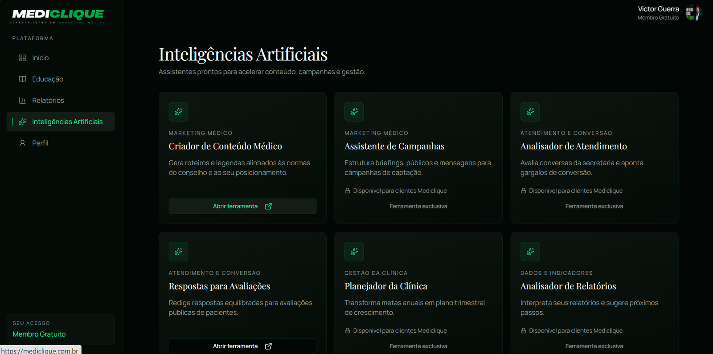Open Criador de Conteúdo Médico via Abrir ferramenta
Viewport: 713px width, 354px height.
point(242,206)
